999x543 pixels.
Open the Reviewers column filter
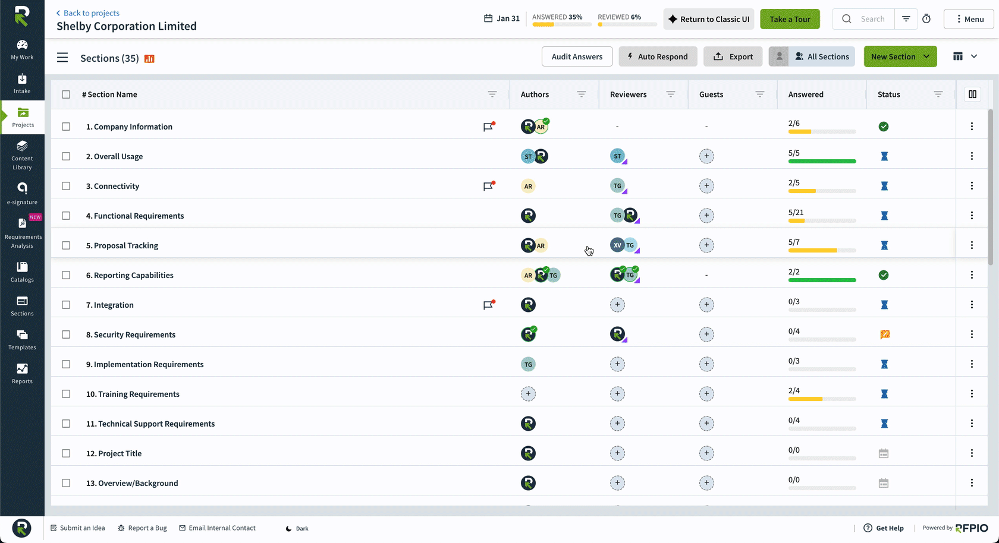(x=671, y=94)
